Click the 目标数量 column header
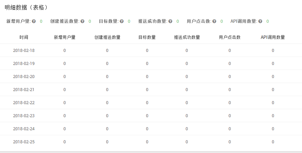This screenshot has height=153, width=302. [x=147, y=37]
